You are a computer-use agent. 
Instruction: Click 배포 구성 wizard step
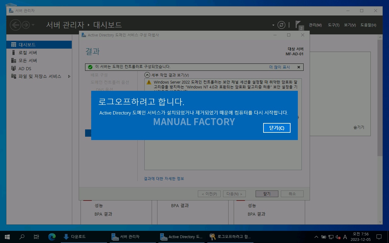click(x=99, y=75)
